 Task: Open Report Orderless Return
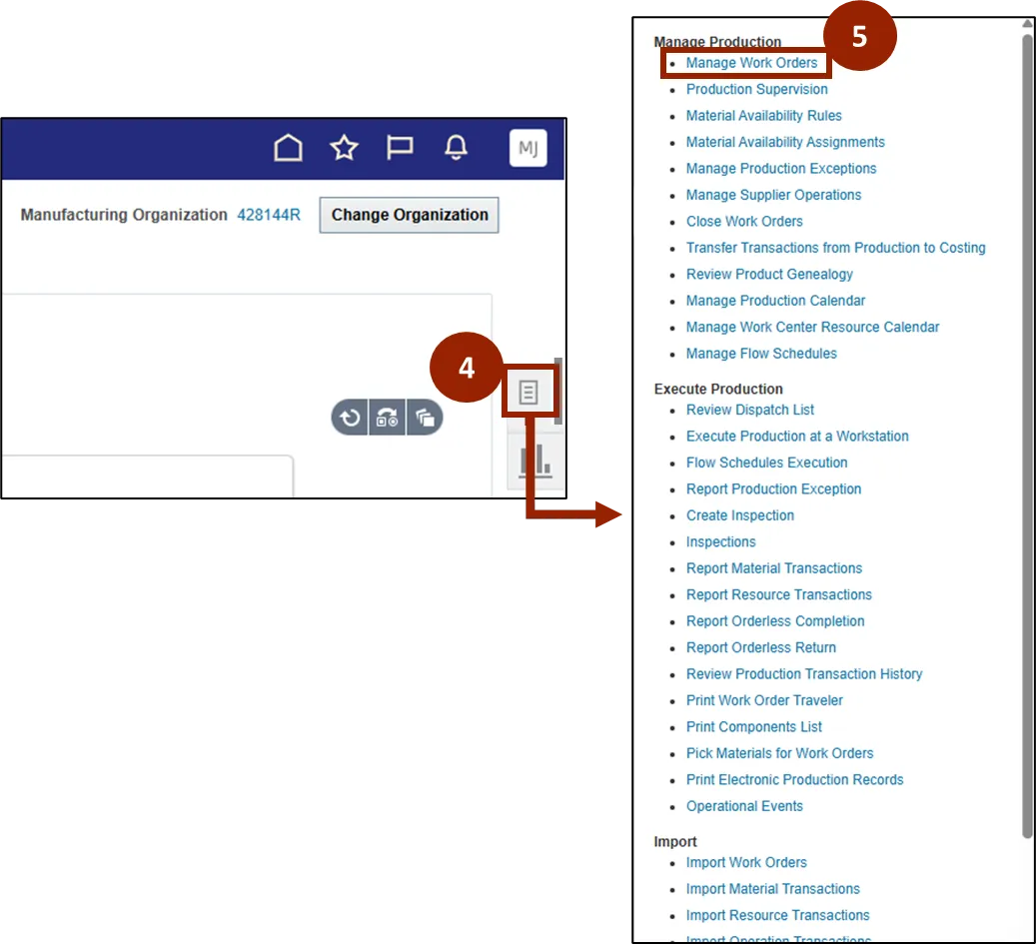[x=761, y=647]
